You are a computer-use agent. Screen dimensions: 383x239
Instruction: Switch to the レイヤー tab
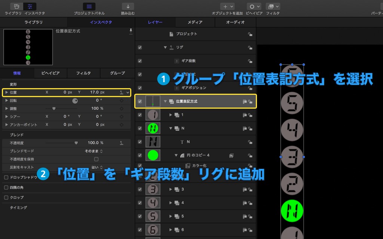click(x=155, y=22)
